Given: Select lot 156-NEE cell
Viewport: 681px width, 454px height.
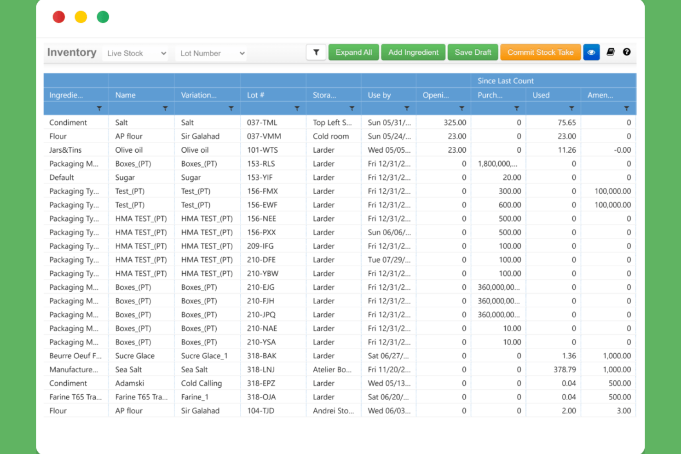Looking at the screenshot, I should coord(273,218).
